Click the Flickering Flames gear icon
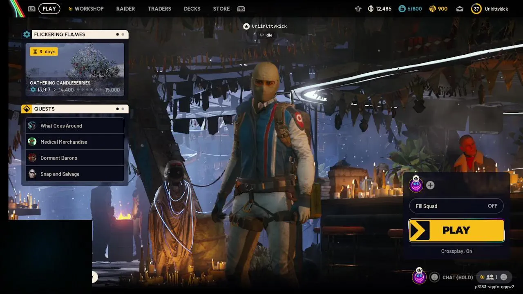523x294 pixels. point(27,35)
